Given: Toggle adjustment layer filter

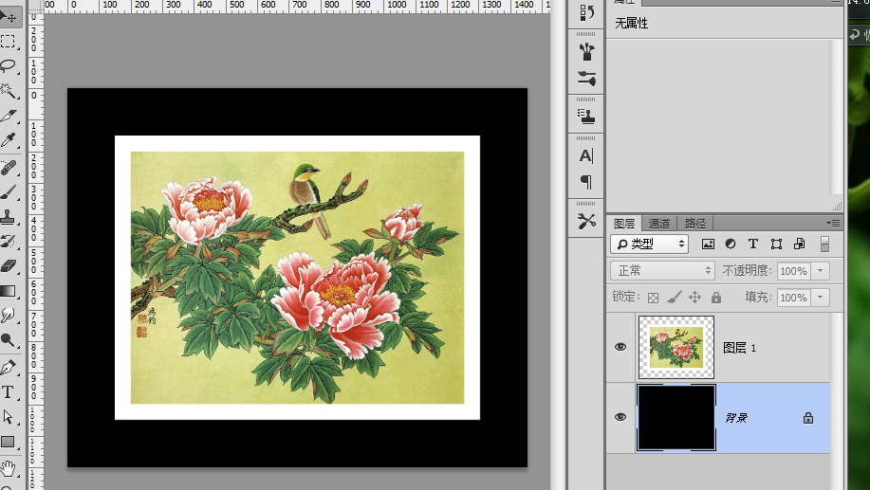Looking at the screenshot, I should tap(731, 244).
